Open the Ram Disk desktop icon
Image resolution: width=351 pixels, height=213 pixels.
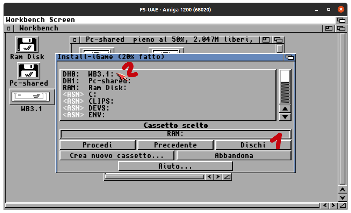(27, 44)
